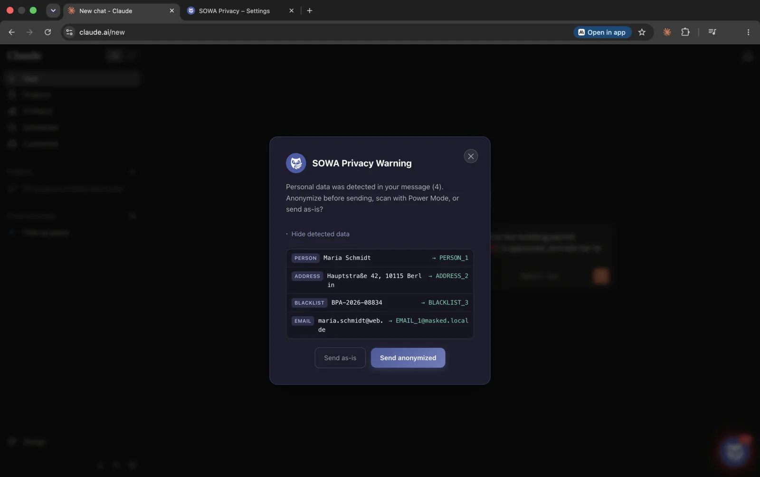Choose Send as-is button
The height and width of the screenshot is (477, 760).
(x=340, y=358)
